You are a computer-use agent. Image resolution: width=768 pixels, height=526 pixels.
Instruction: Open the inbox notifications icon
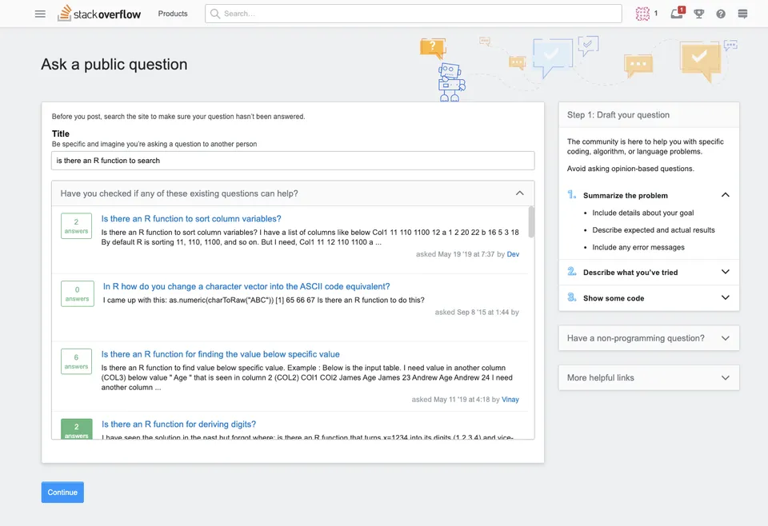[677, 14]
